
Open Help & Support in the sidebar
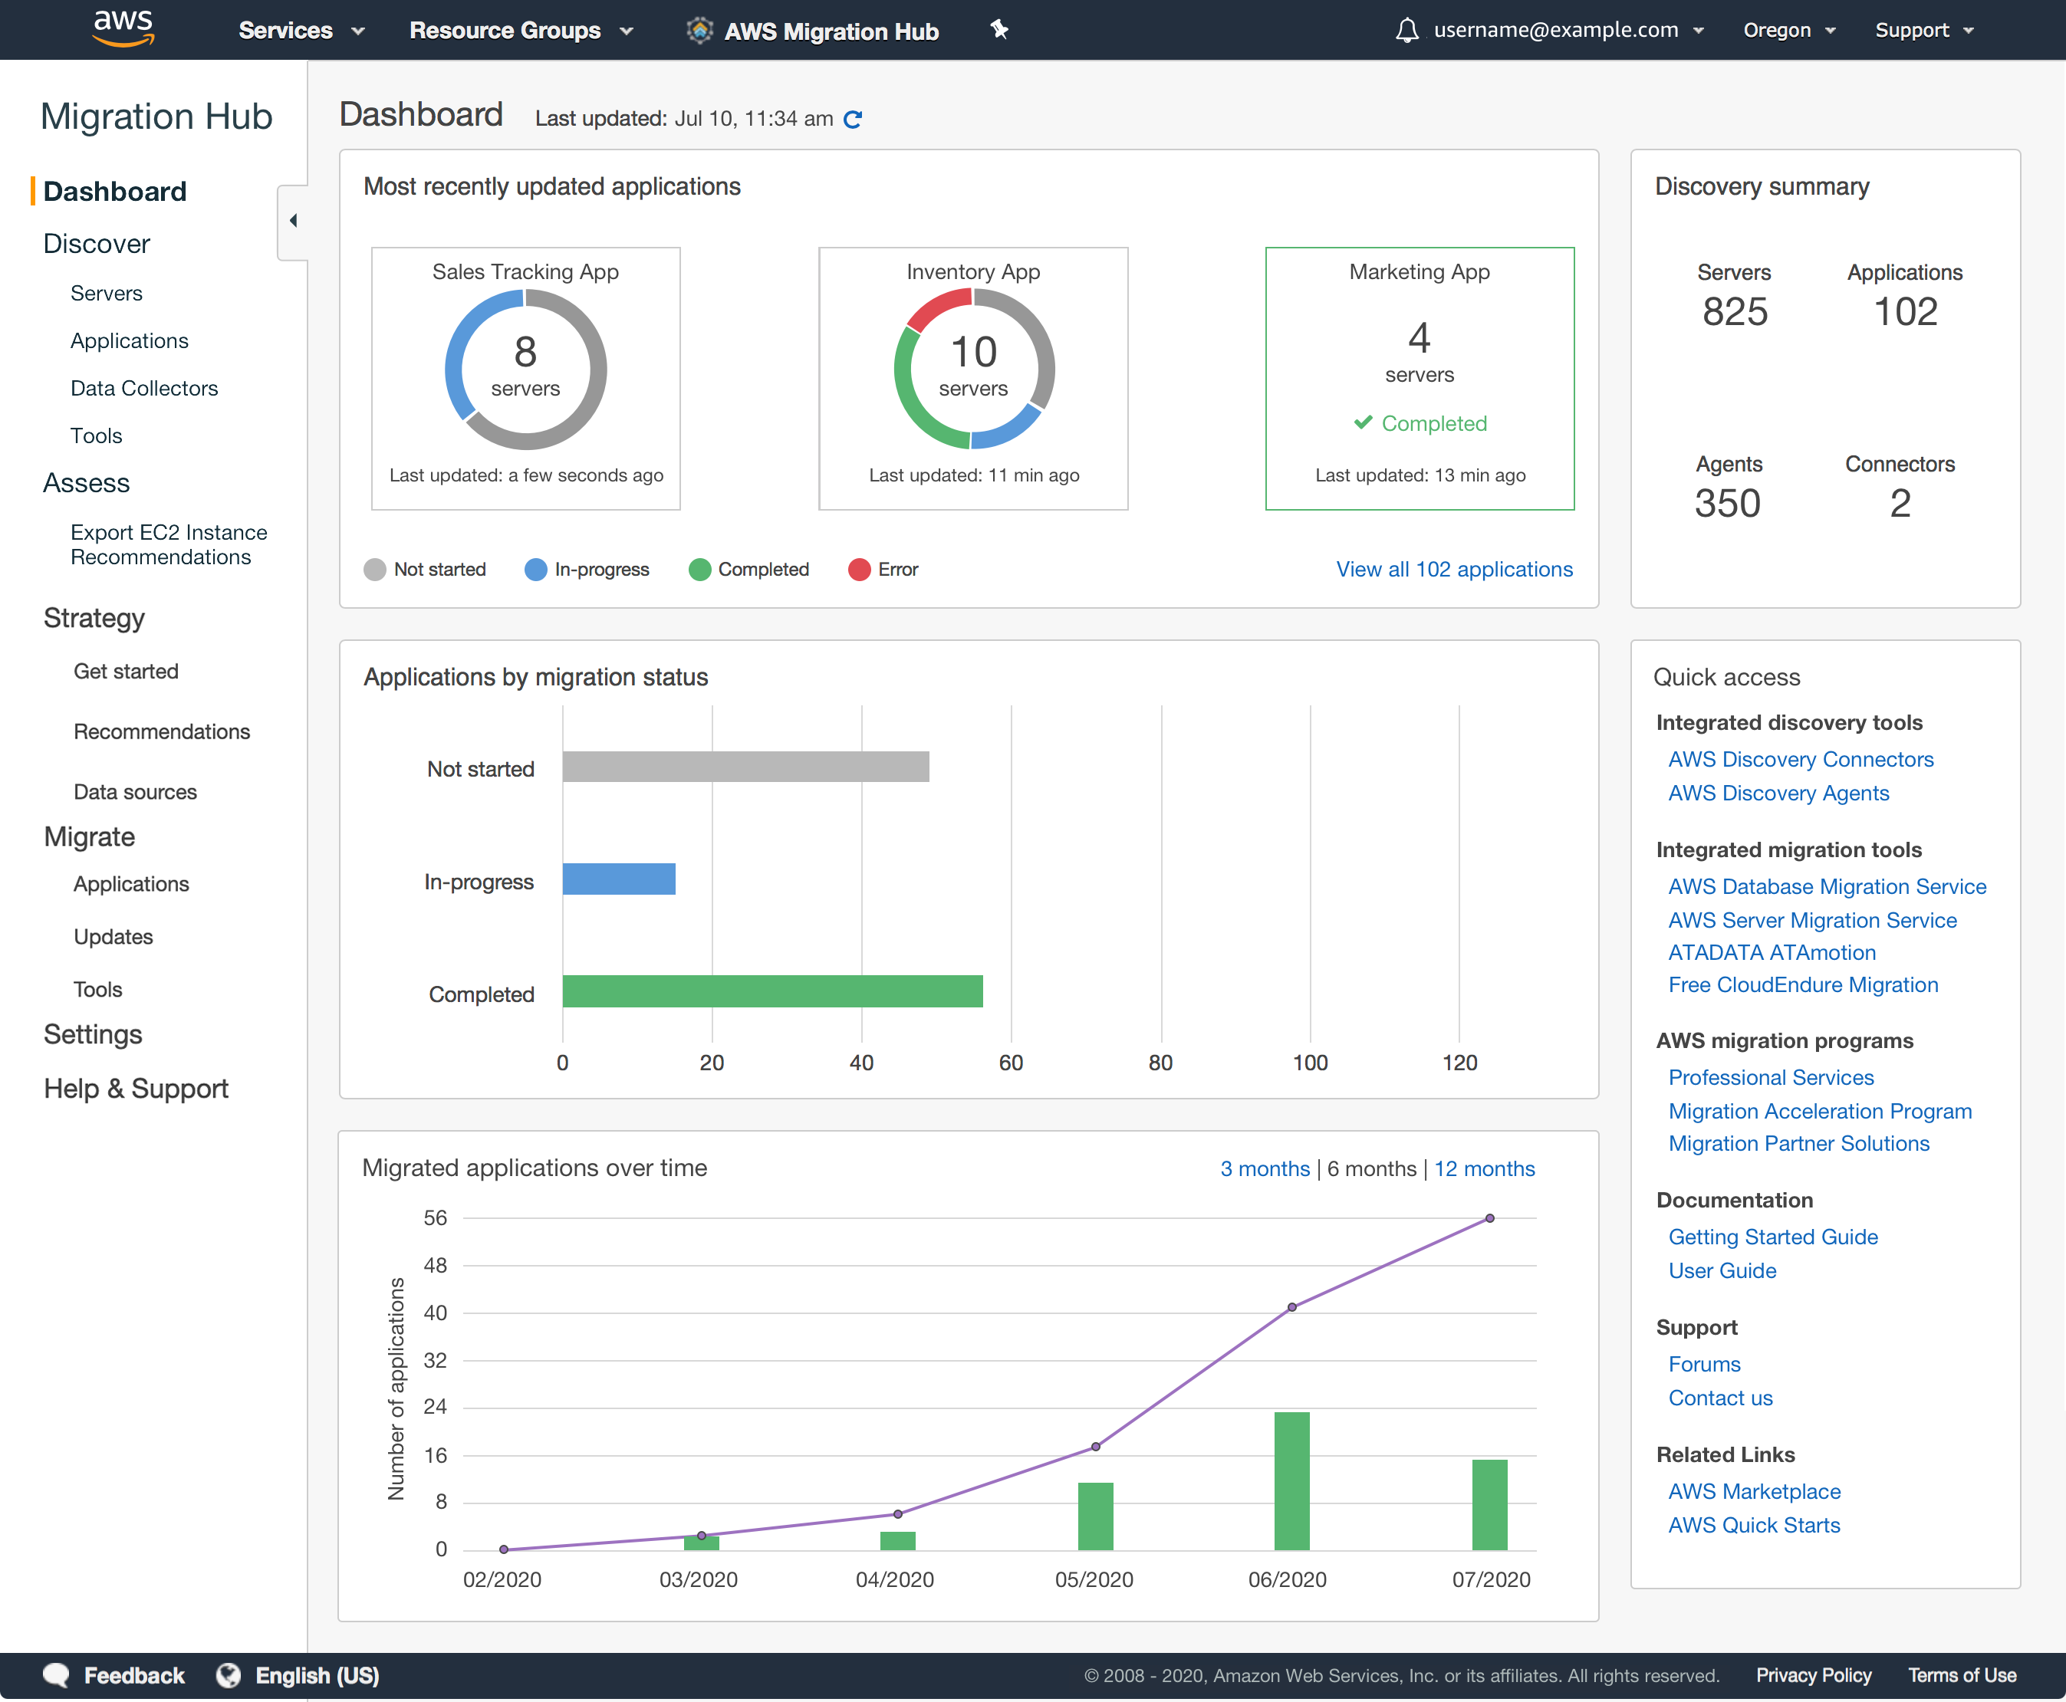coord(137,1088)
